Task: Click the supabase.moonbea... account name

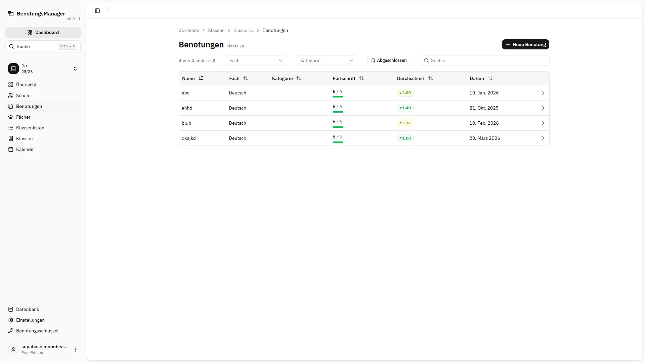Action: click(44, 347)
